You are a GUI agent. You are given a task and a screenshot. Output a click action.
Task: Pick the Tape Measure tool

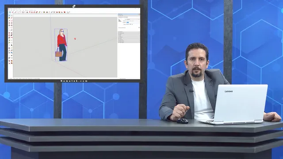[x=9, y=40]
